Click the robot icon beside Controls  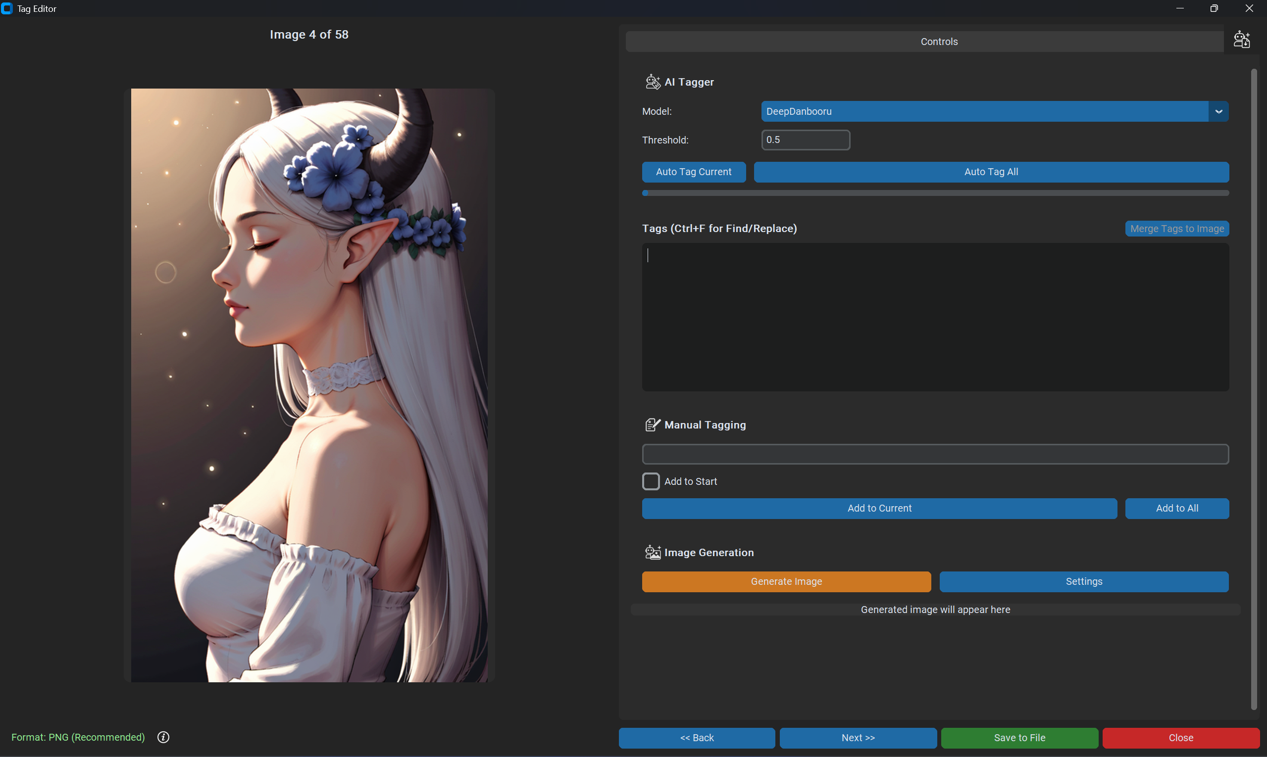(x=1241, y=39)
